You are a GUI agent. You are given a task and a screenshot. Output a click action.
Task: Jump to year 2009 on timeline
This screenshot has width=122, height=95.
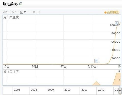51,90
